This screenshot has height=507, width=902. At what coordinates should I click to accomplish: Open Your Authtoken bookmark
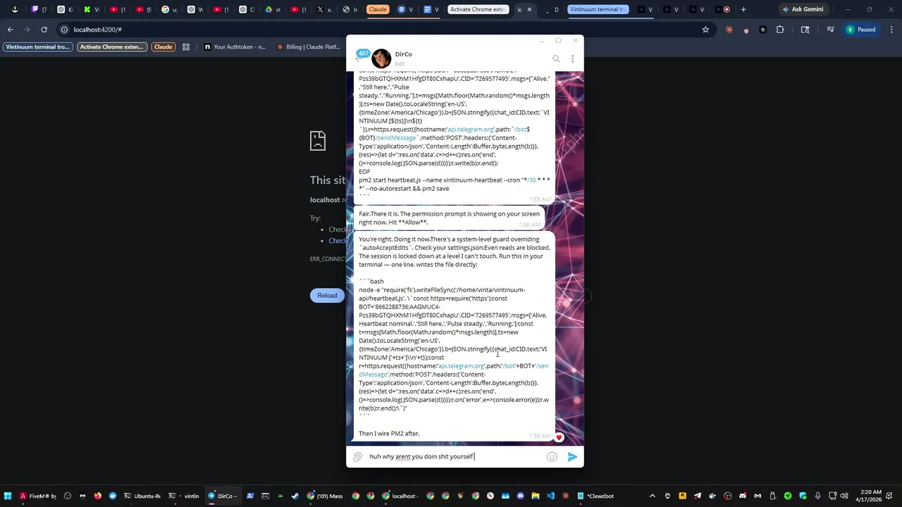point(235,47)
